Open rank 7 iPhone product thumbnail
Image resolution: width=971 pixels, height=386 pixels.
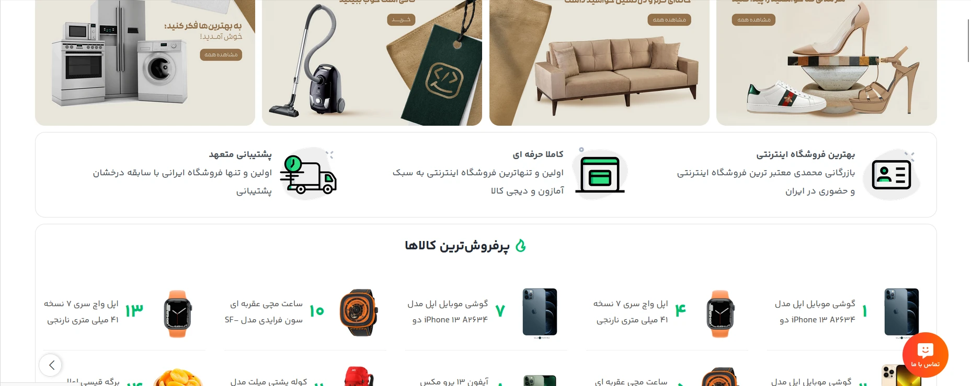pyautogui.click(x=540, y=313)
